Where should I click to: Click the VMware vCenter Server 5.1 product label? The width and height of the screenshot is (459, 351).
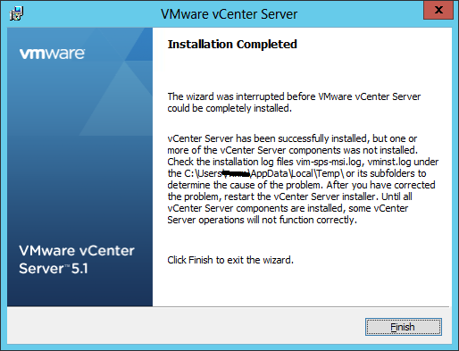pyautogui.click(x=77, y=259)
